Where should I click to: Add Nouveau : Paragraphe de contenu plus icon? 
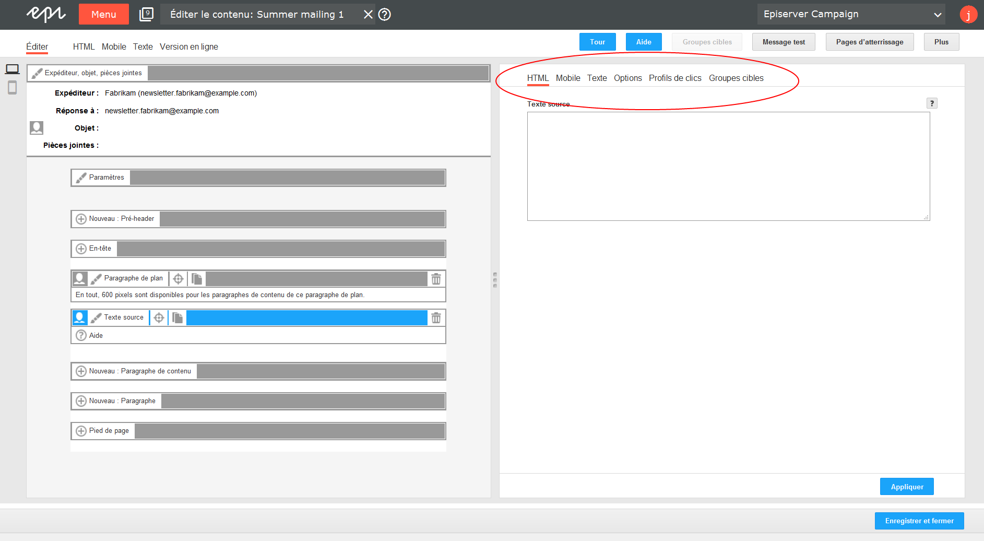coord(81,371)
